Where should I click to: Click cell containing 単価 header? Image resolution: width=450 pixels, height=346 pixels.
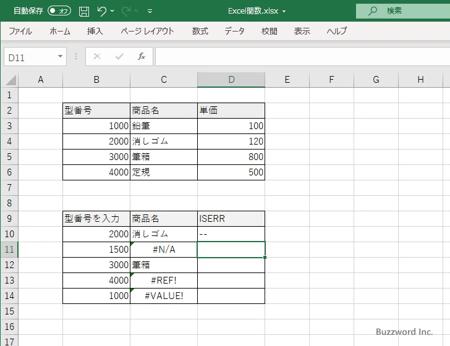tap(231, 111)
